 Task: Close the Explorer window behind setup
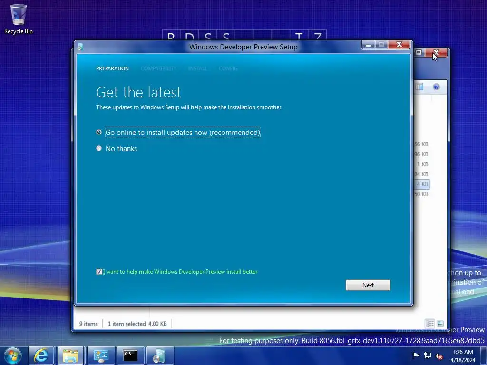coord(437,52)
